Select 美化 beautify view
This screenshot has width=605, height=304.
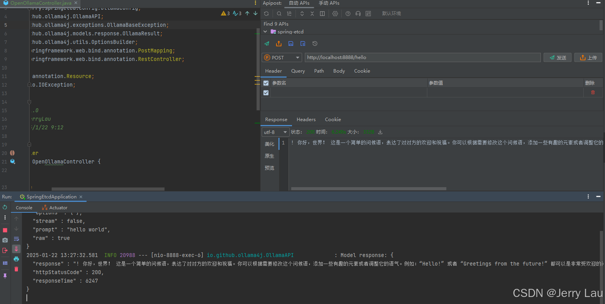click(269, 144)
